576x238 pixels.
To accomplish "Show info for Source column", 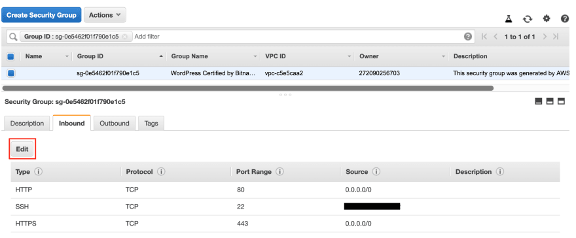I will (x=376, y=171).
